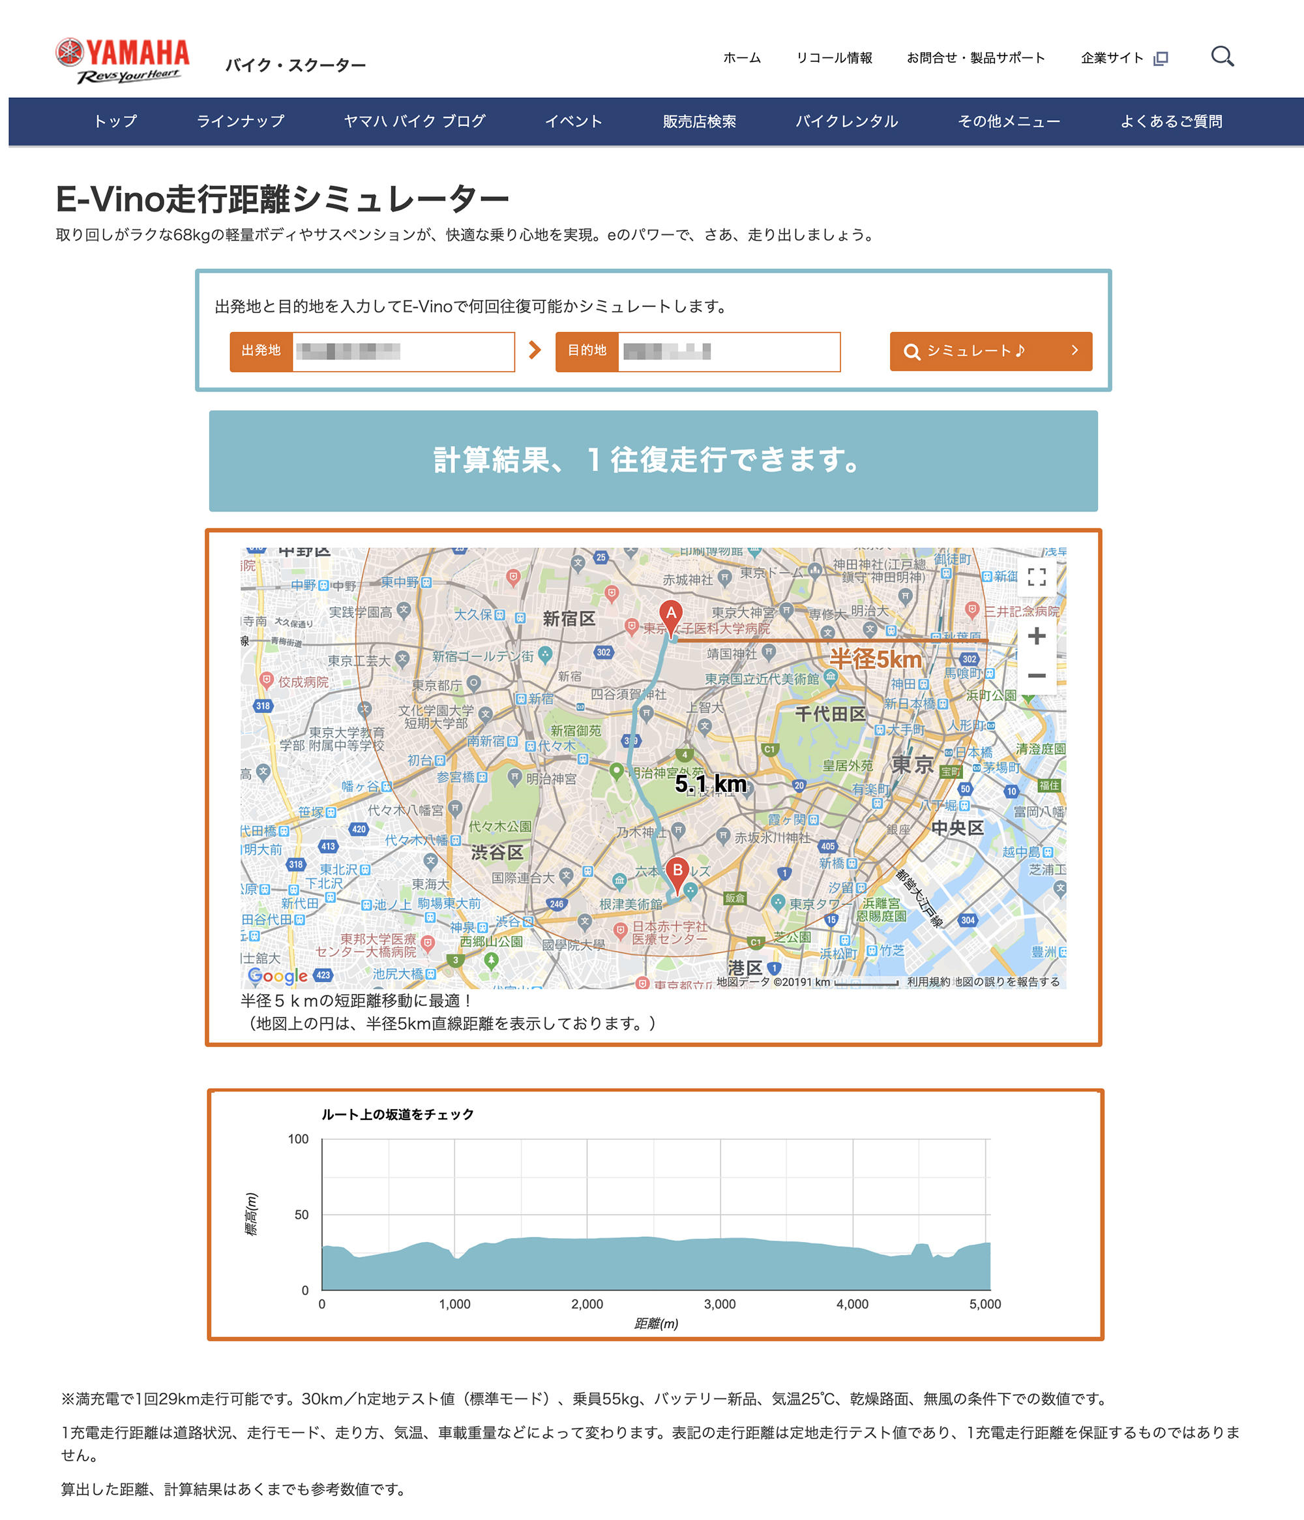
Task: Zoom out on the map with minus button
Action: pos(1036,676)
